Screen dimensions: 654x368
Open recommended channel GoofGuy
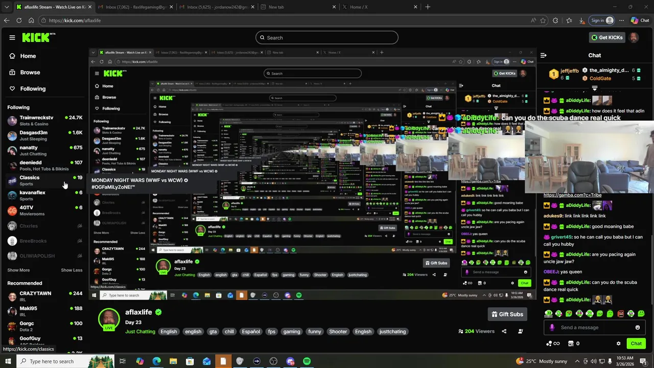45,340
